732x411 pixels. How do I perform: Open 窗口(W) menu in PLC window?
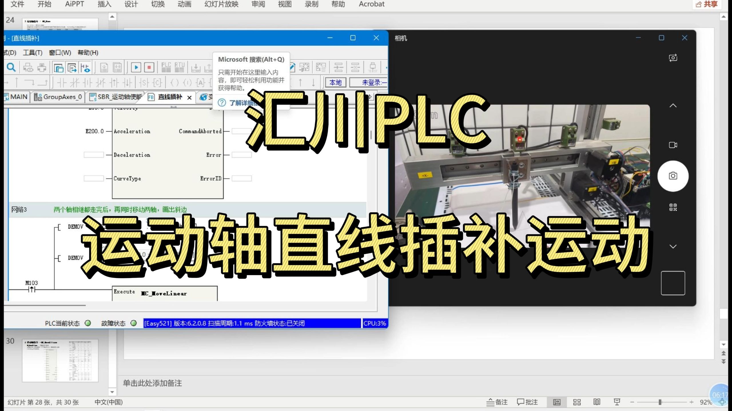click(60, 53)
